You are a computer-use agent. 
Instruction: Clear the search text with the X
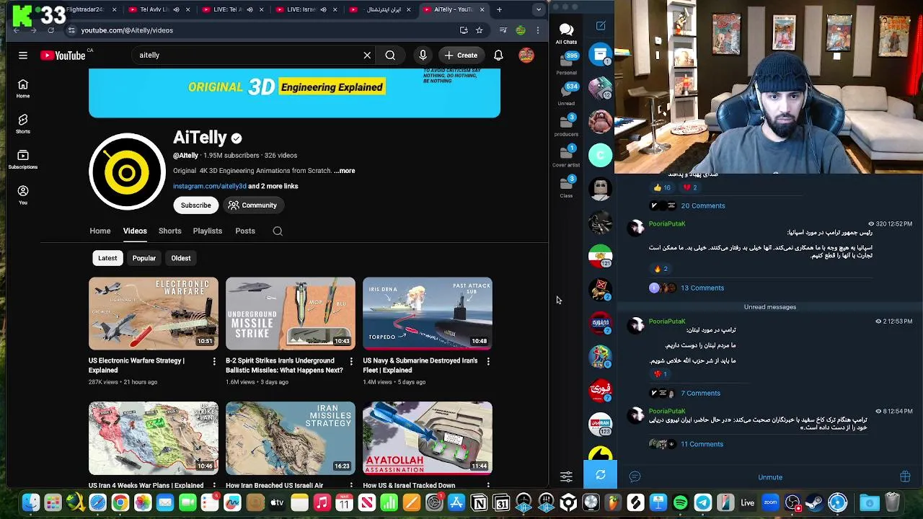(367, 56)
